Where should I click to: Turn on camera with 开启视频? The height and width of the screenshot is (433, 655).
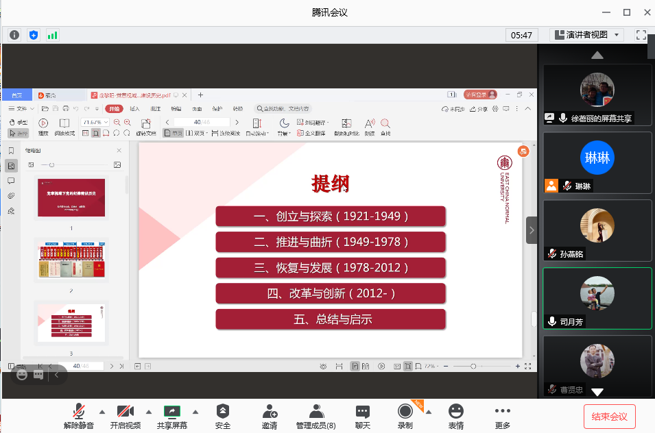(125, 415)
